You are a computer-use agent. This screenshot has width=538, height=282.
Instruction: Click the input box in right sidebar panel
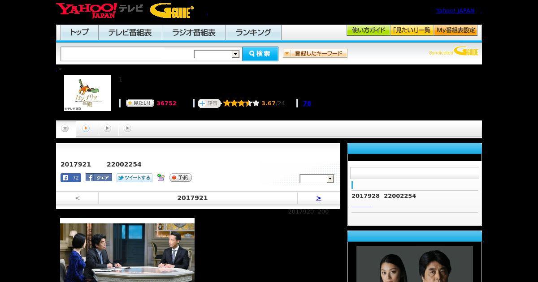[415, 173]
